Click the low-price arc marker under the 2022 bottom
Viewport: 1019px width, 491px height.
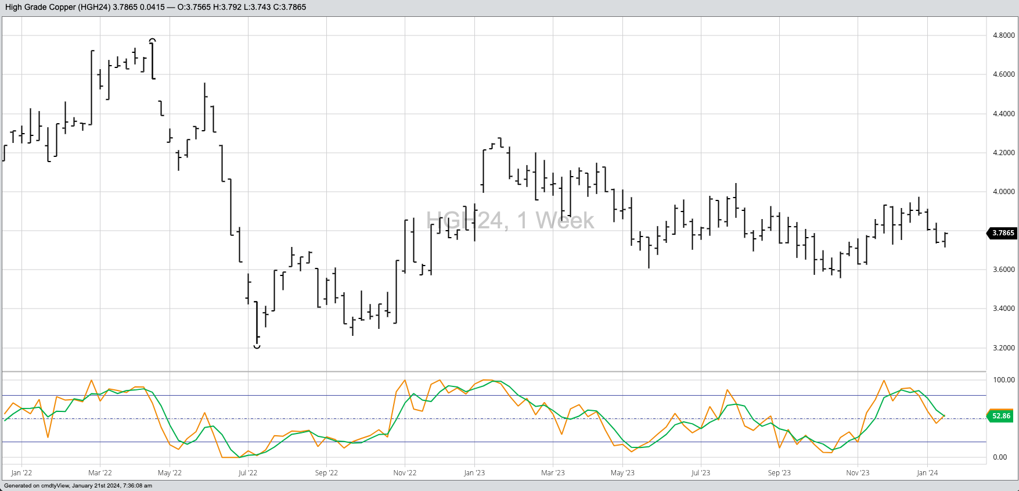(257, 346)
